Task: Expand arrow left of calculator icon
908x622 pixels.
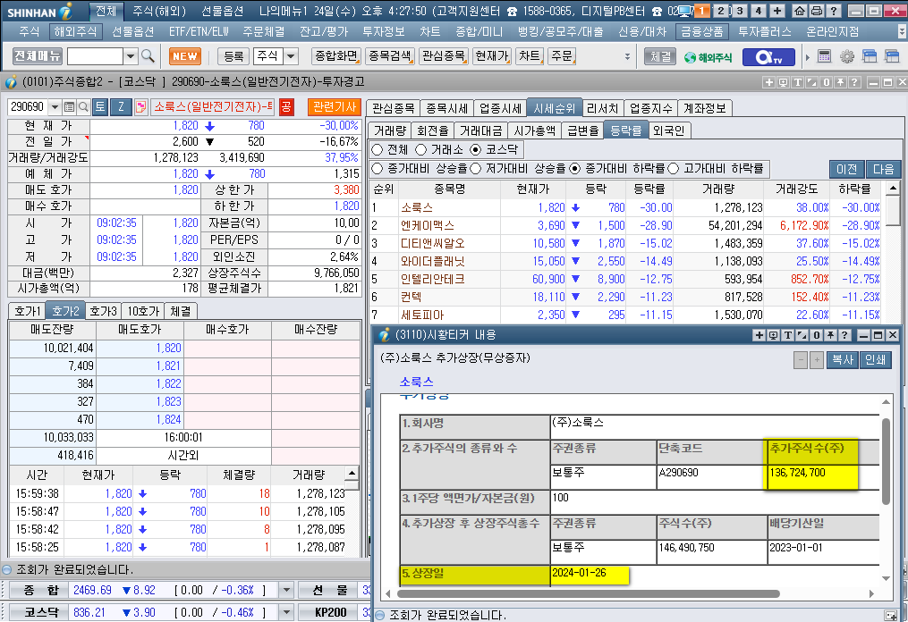Action: [x=808, y=57]
